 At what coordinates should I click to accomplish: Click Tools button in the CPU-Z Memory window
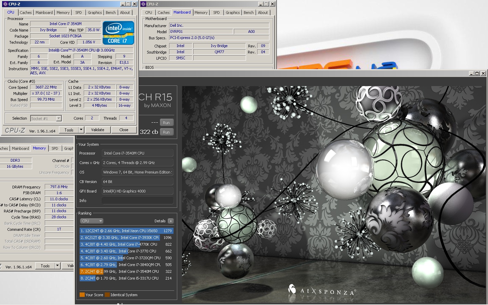(x=45, y=266)
